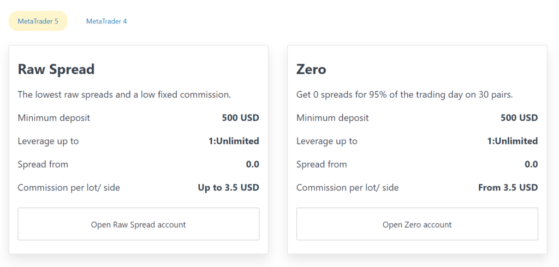Open Raw Spread account
559x267 pixels.
pyautogui.click(x=138, y=224)
